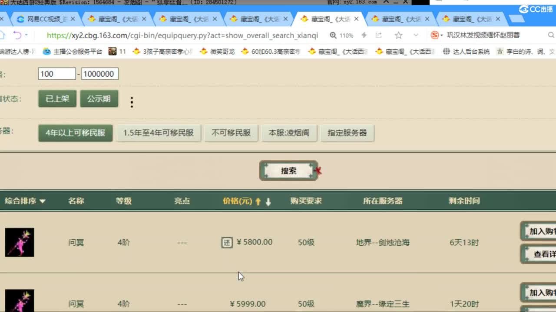Viewport: 556px width, 312px height.
Task: Close the 网易CC视频 tab
Action: [73, 19]
